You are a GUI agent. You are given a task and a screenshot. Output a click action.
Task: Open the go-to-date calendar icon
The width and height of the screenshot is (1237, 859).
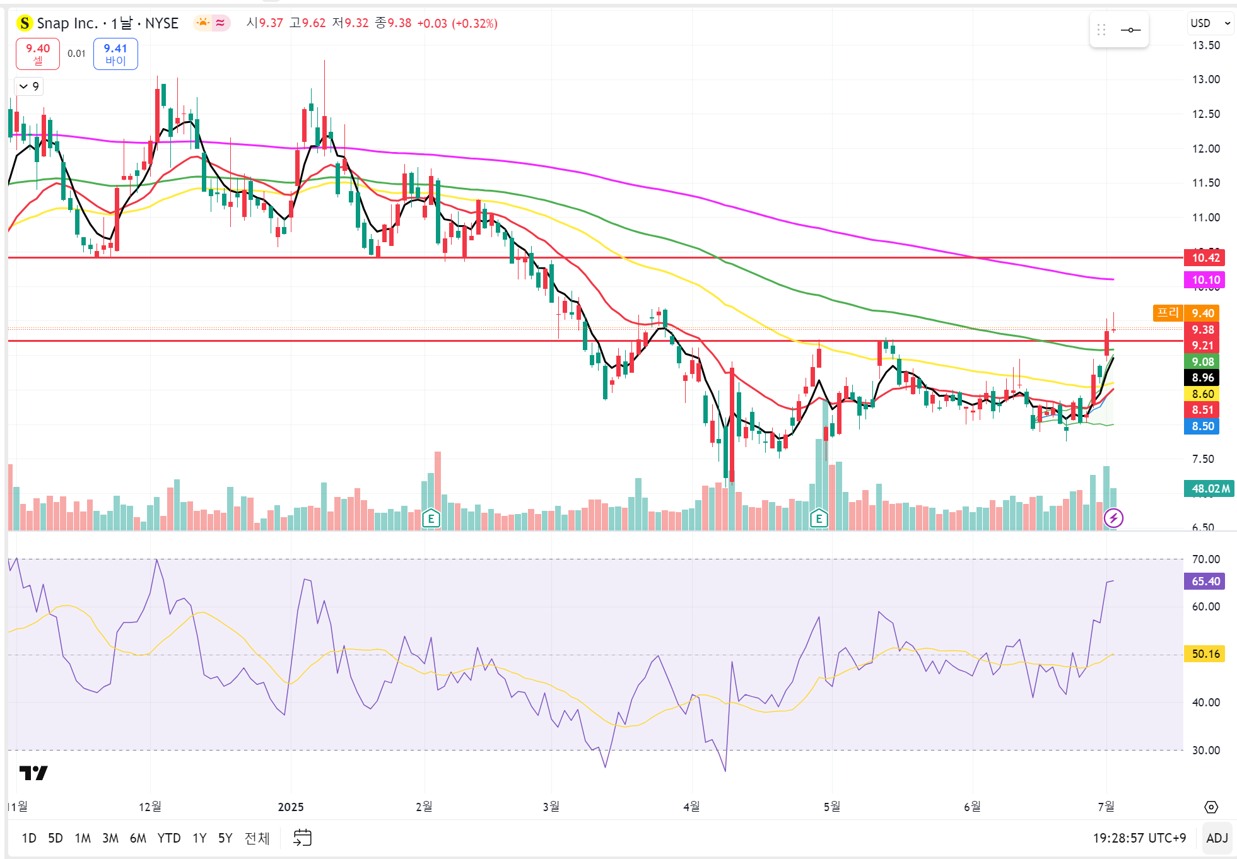coord(303,838)
